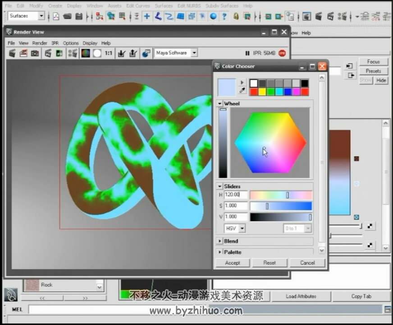The image size is (393, 325).
Task: Toggle the Display RGB Channels icon
Action: [x=86, y=53]
